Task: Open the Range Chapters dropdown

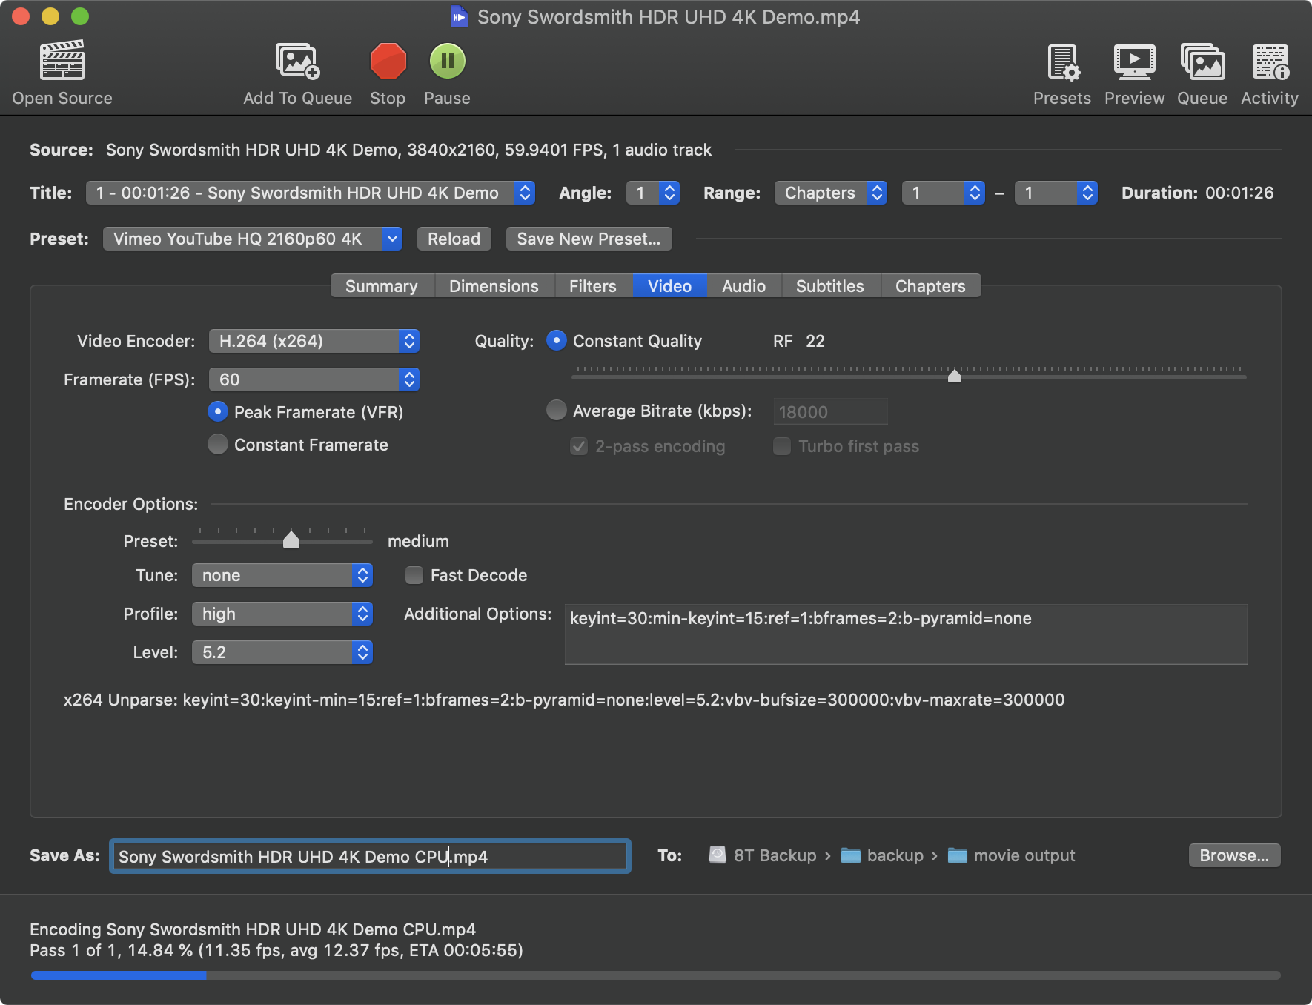Action: (831, 193)
